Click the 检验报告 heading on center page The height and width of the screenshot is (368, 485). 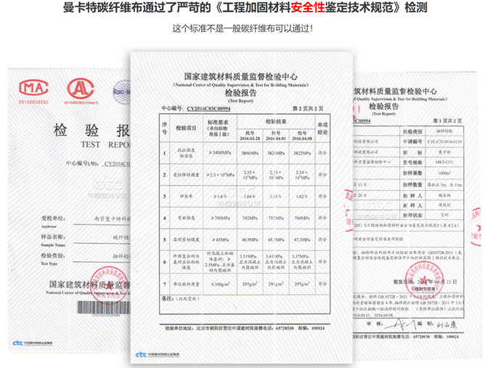pos(240,93)
